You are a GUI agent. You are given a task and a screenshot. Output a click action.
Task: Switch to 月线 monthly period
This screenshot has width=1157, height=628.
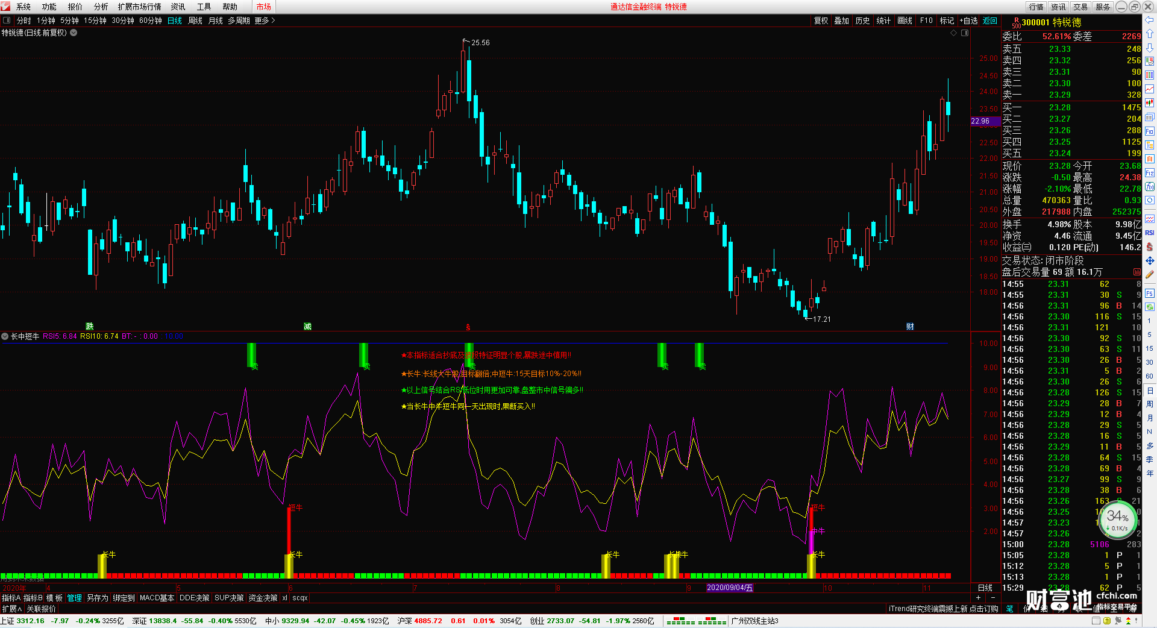tap(216, 20)
